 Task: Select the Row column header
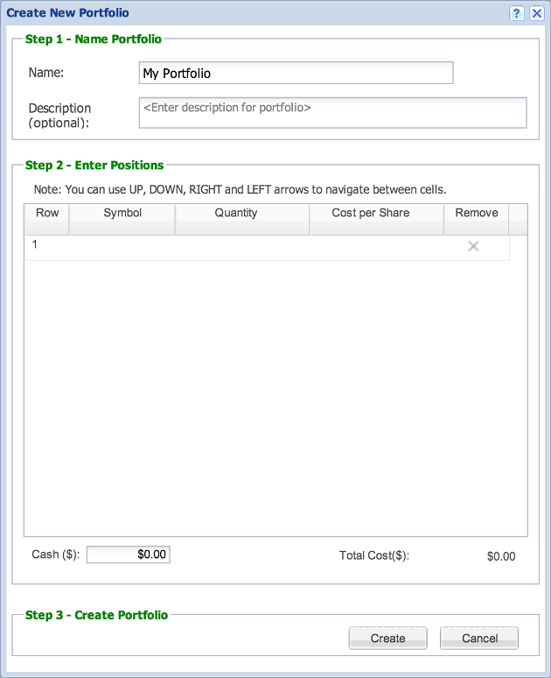coord(47,220)
